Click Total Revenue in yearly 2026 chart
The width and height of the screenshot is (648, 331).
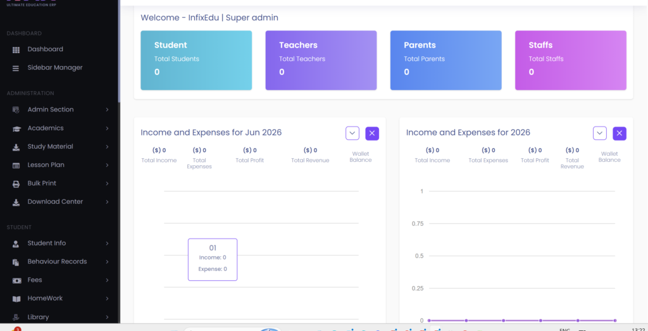pyautogui.click(x=572, y=159)
